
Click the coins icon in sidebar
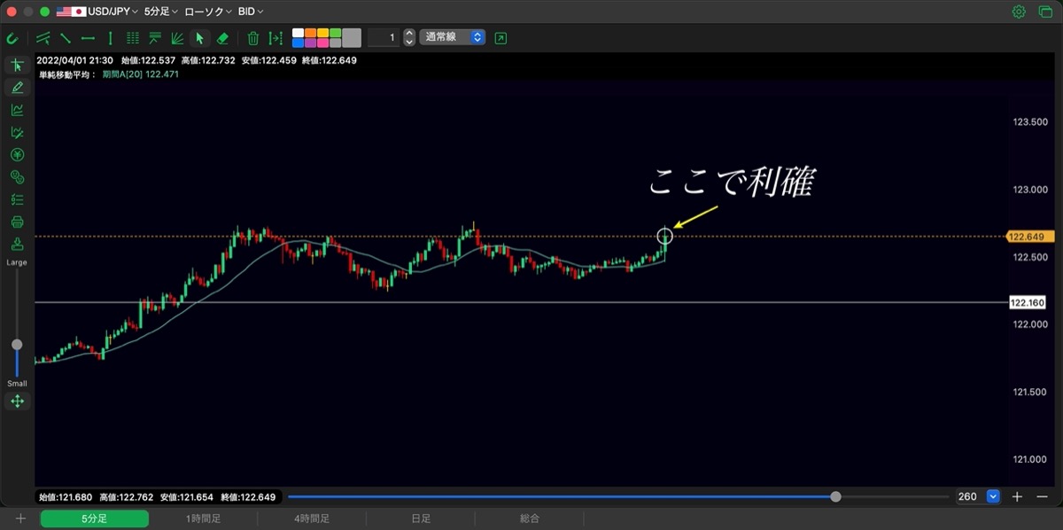pos(17,177)
